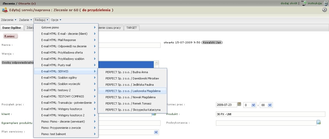This screenshot has width=329, height=139.
Task: Open the Zdarzenie menu
Action: click(9, 20)
